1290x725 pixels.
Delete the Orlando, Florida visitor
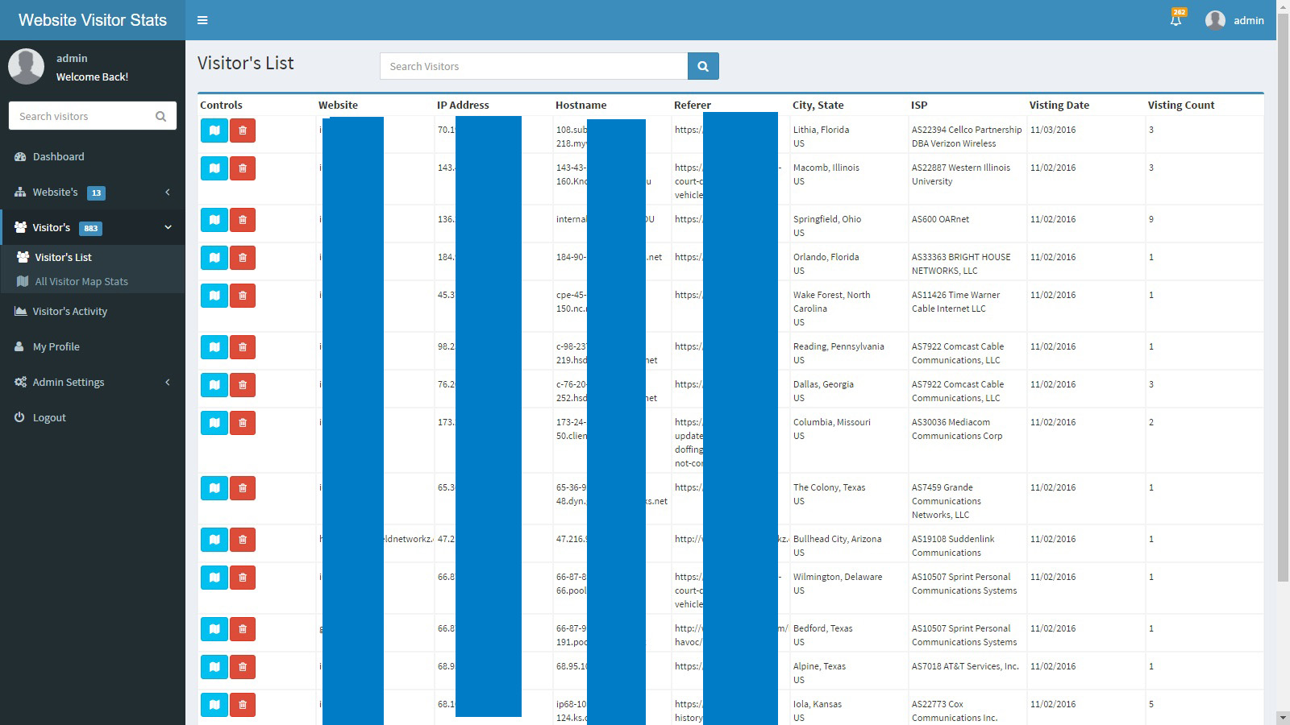243,257
